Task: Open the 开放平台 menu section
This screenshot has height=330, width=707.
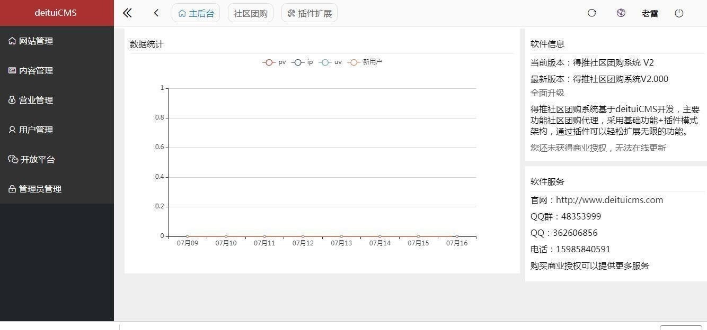Action: [37, 159]
